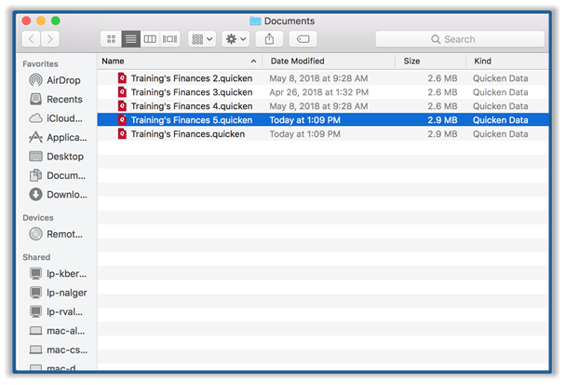
Task: Sort files by Name column header
Action: (x=177, y=61)
